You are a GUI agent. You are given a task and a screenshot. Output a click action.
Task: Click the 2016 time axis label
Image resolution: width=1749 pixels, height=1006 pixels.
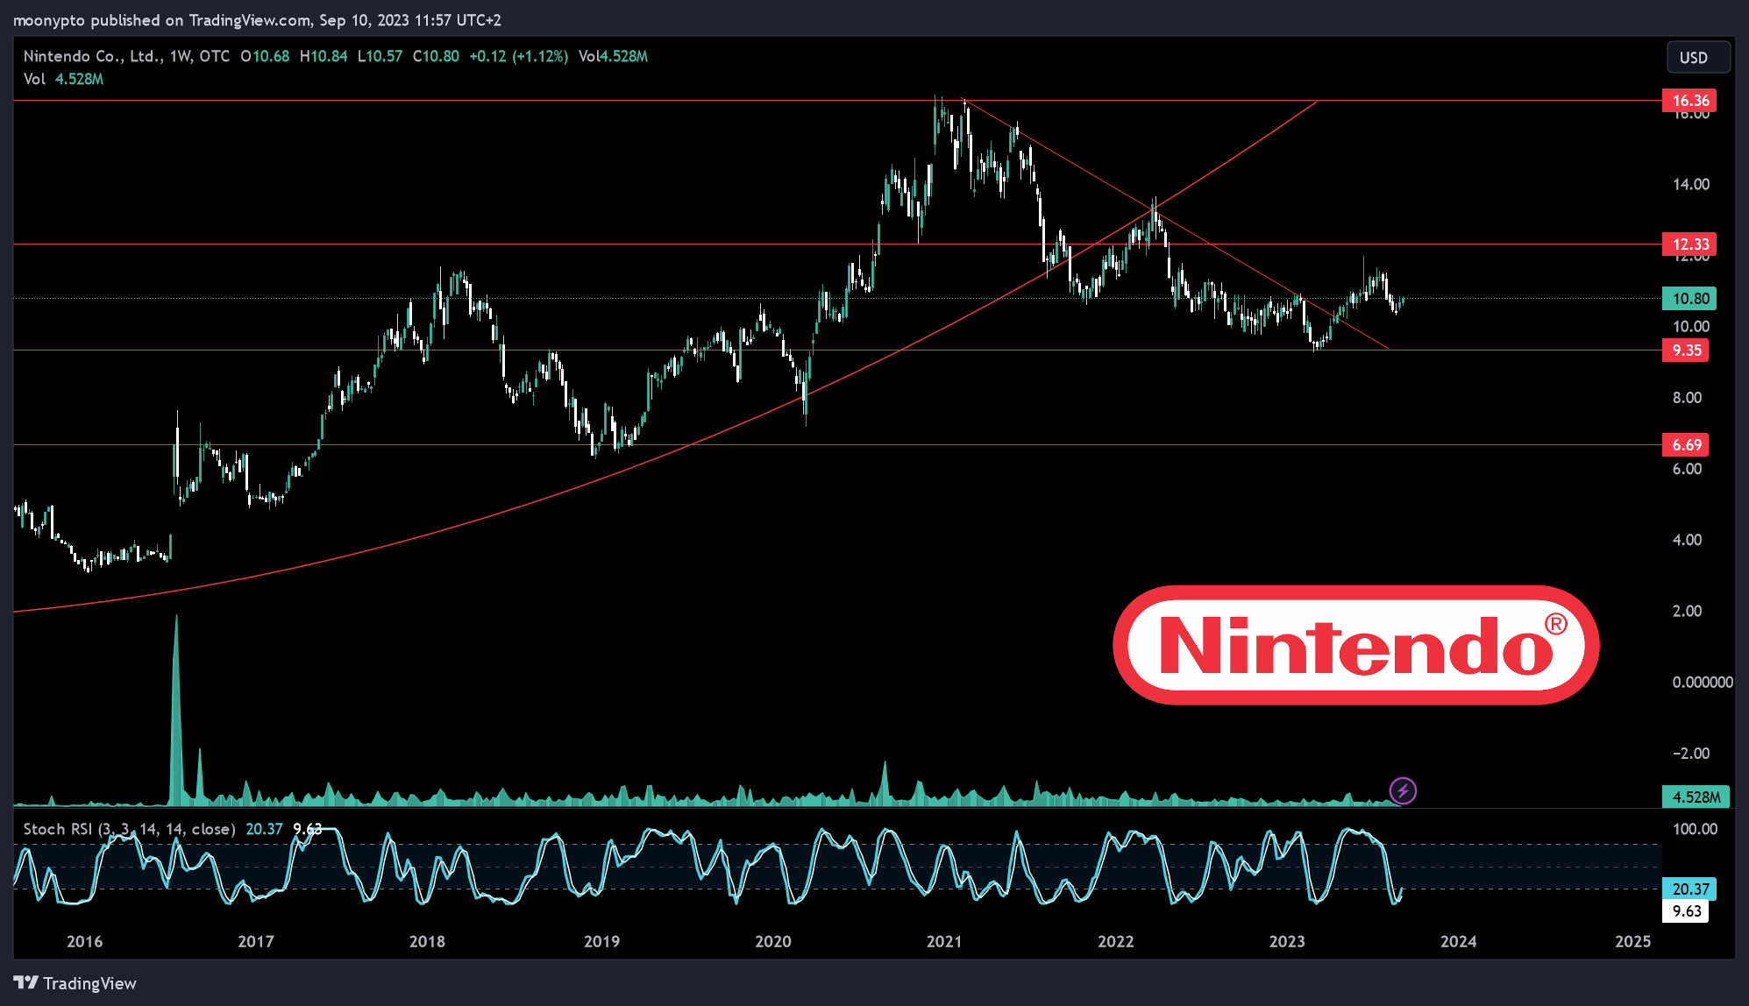pos(84,941)
